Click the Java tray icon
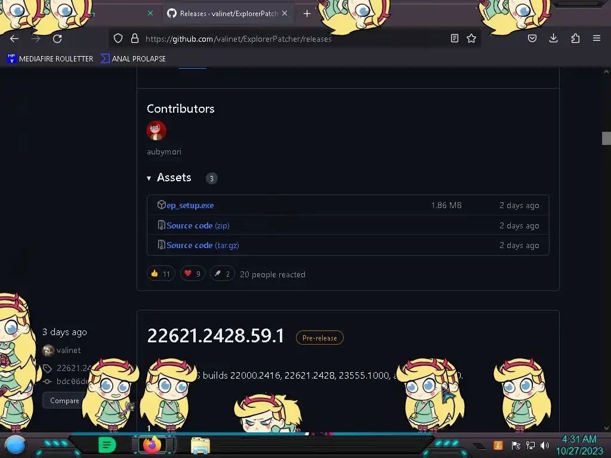 click(x=498, y=445)
